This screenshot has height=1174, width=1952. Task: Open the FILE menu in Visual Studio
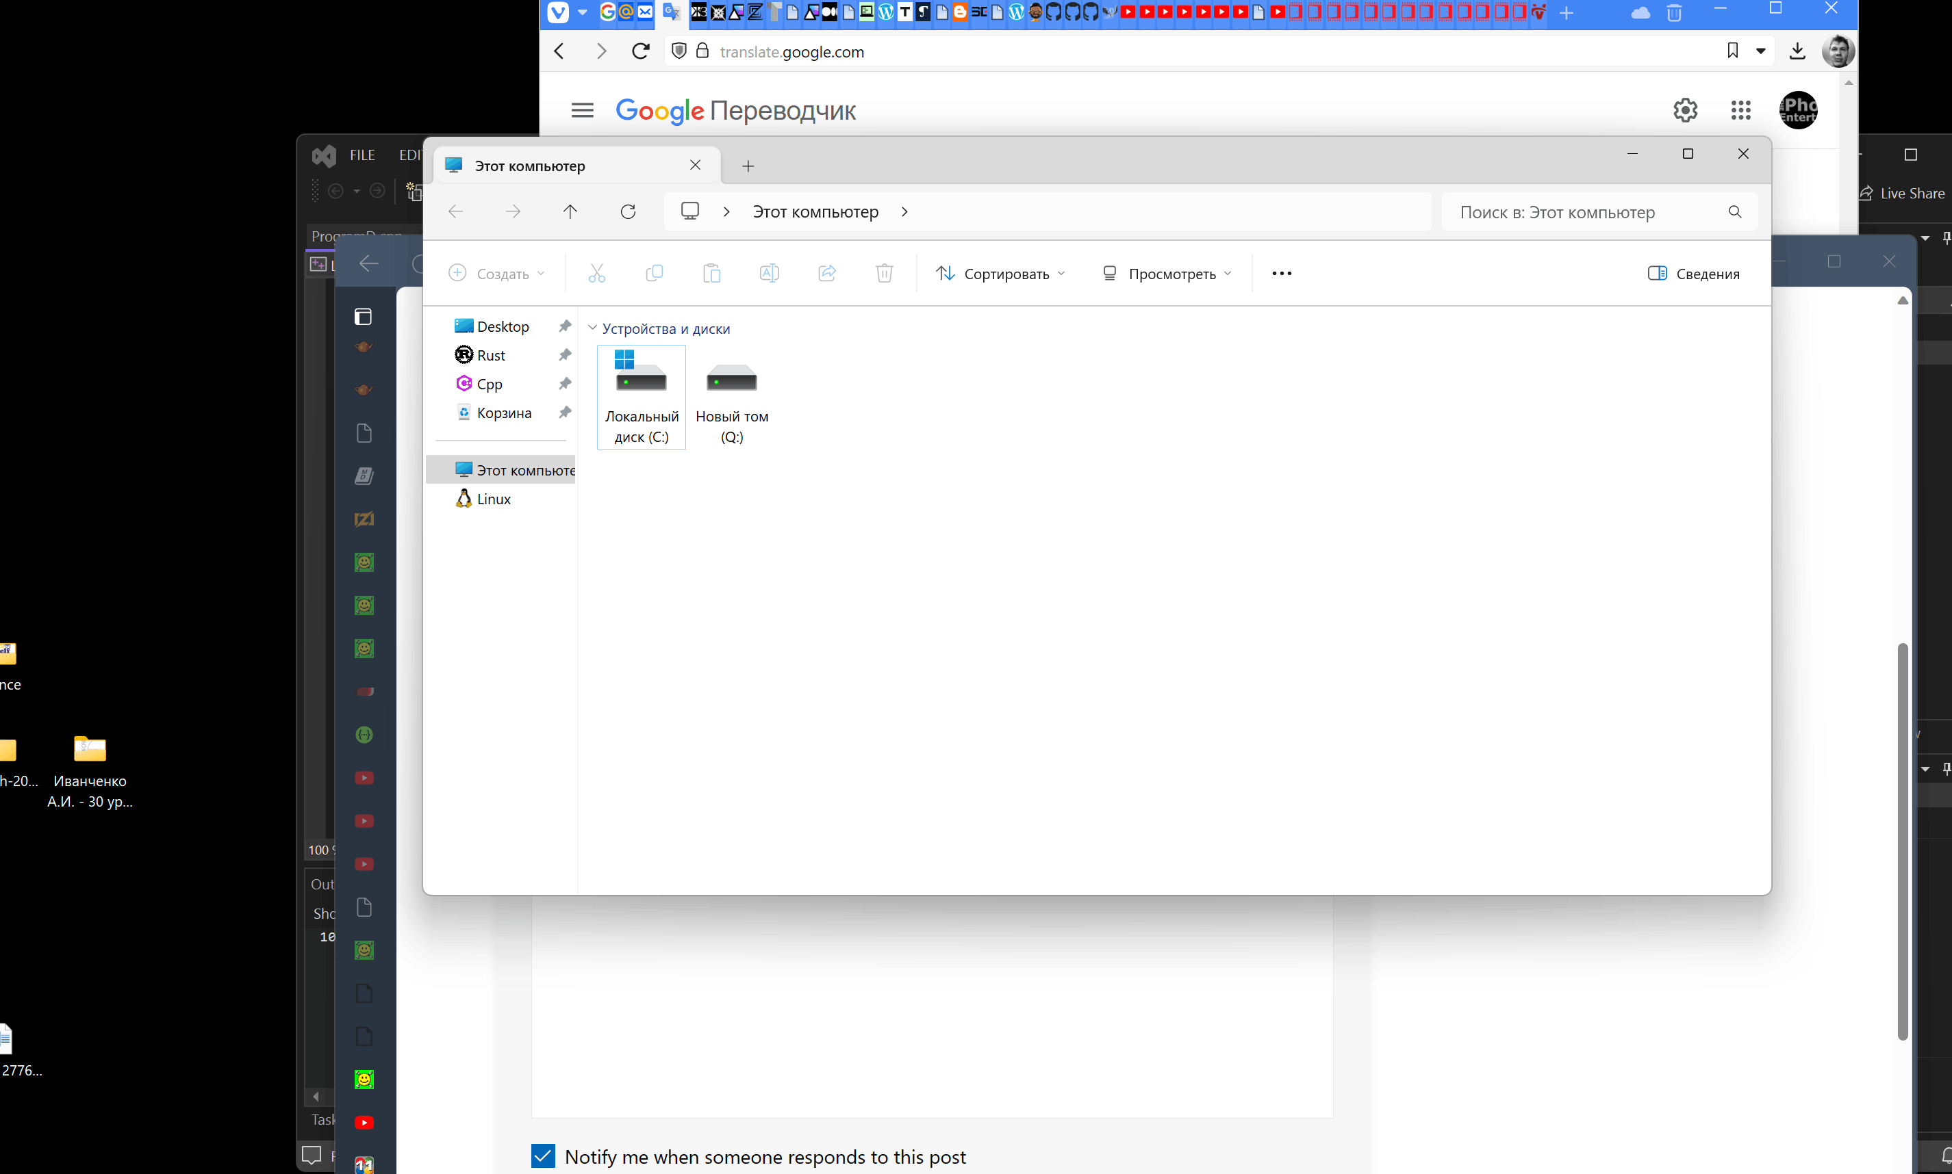362,155
